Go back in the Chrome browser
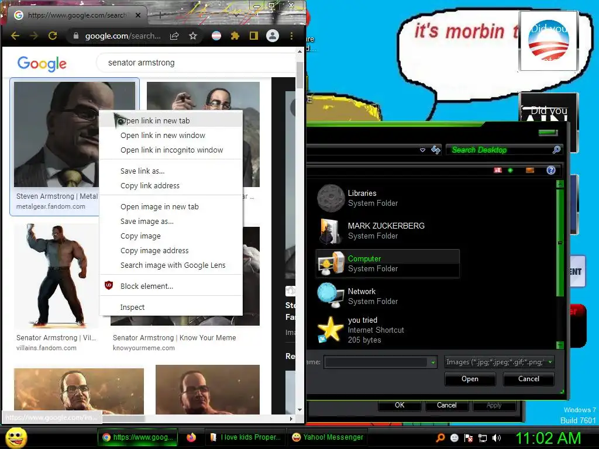This screenshot has width=599, height=449. click(15, 36)
